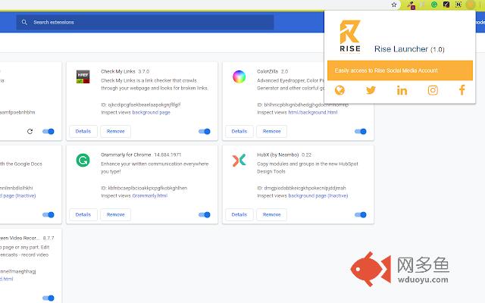
Task: Click the Check My Links 3.7.0 title
Action: pos(125,71)
